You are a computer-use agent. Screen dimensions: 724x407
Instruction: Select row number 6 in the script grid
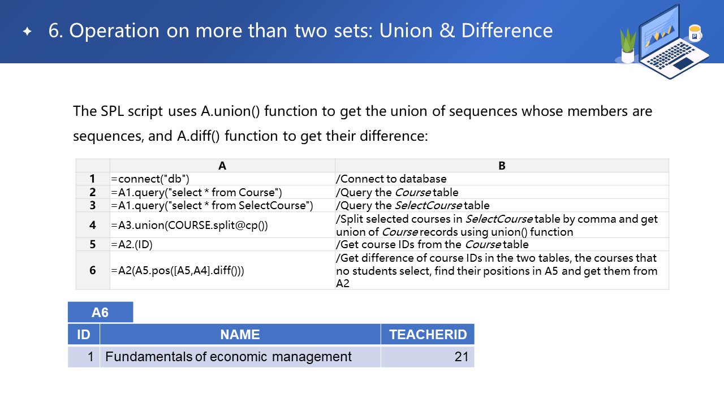pos(93,270)
